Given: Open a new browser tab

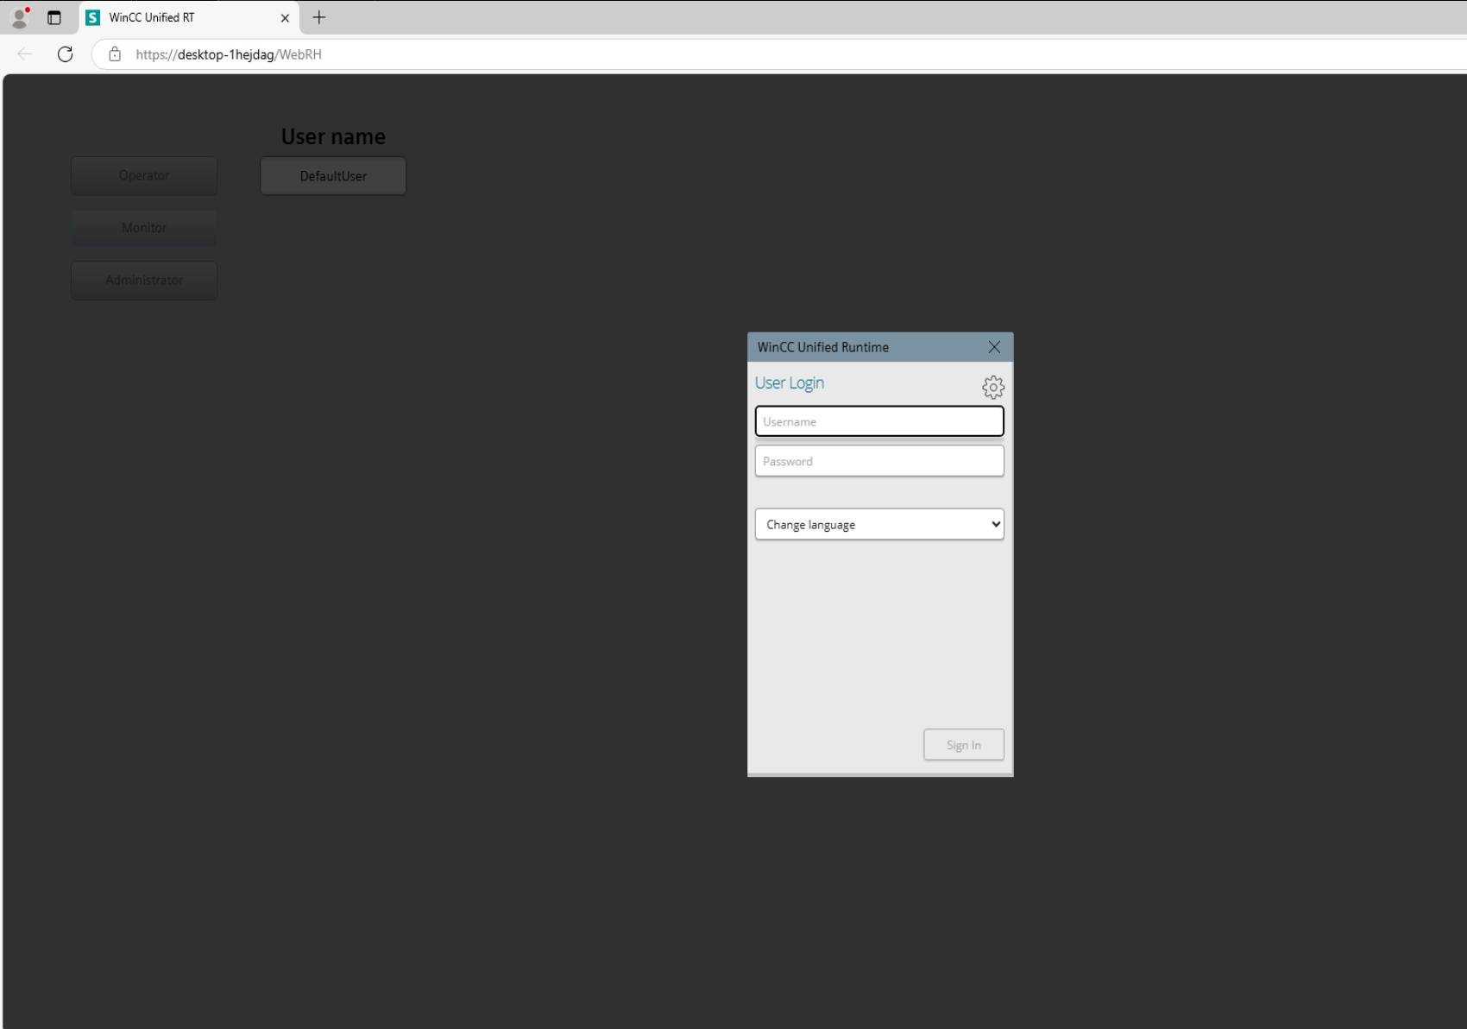Looking at the screenshot, I should click(319, 17).
